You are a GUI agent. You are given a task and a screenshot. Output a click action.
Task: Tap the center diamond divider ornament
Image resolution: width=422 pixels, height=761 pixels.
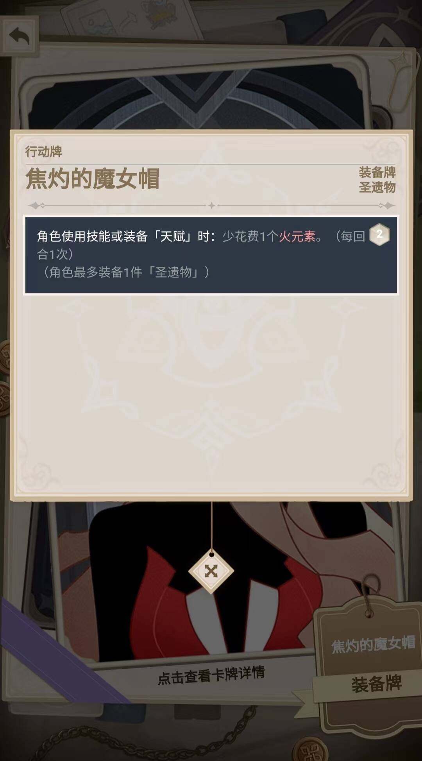pos(211,205)
